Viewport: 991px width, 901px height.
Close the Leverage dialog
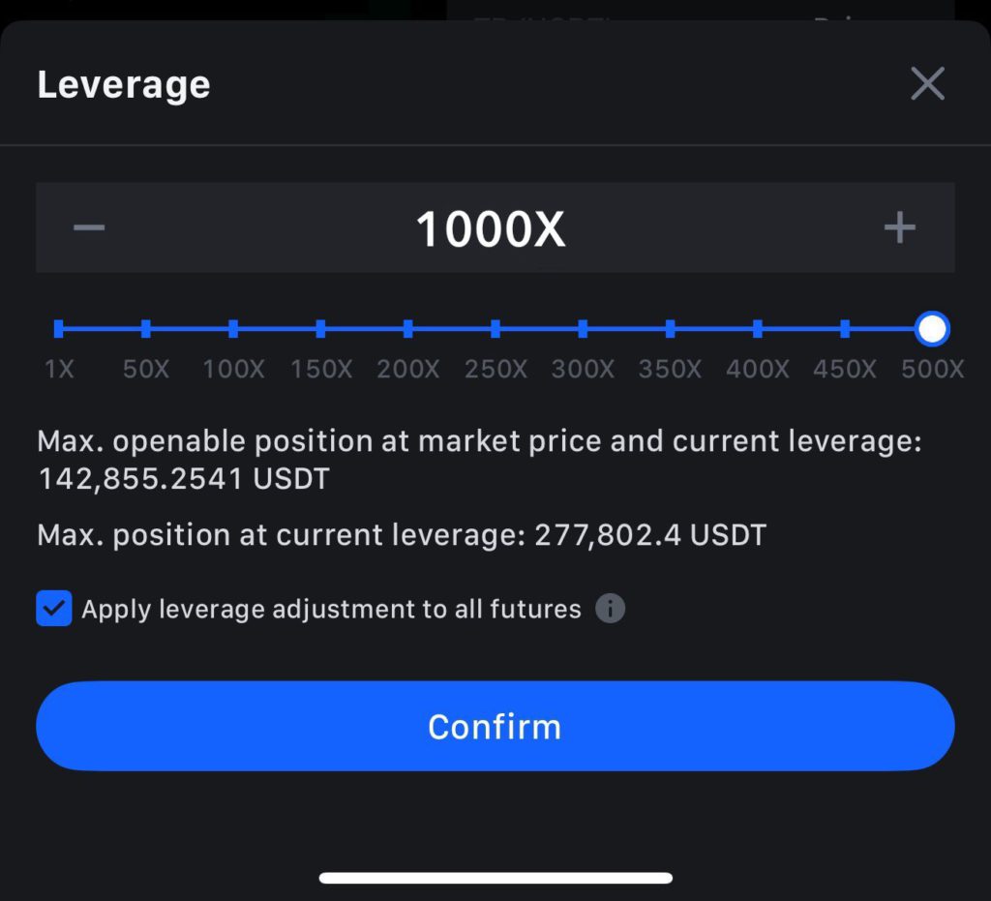coord(927,84)
